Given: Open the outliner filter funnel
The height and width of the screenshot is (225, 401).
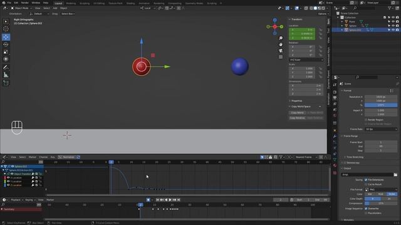Looking at the screenshot, I should [x=389, y=8].
